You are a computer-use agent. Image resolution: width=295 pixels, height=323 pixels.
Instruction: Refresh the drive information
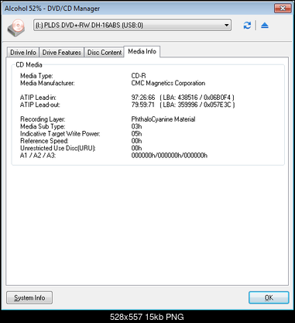point(247,26)
